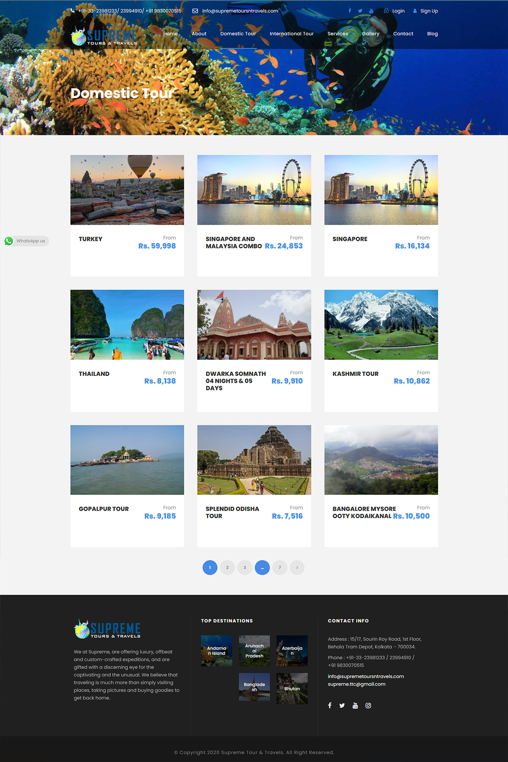Click WhatsApp us button

click(x=26, y=241)
